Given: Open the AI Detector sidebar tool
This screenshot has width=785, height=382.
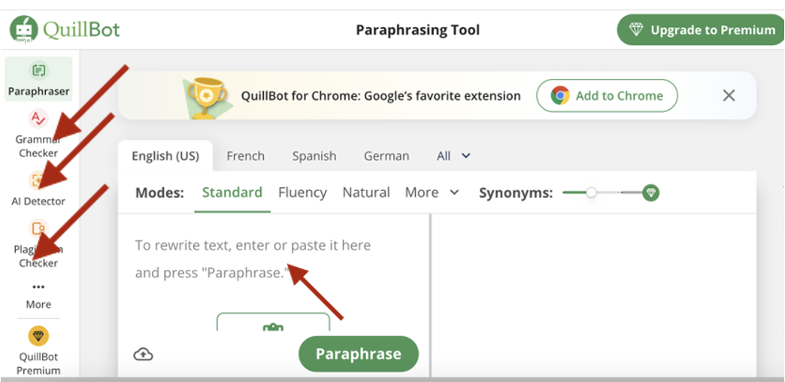Looking at the screenshot, I should [x=38, y=189].
